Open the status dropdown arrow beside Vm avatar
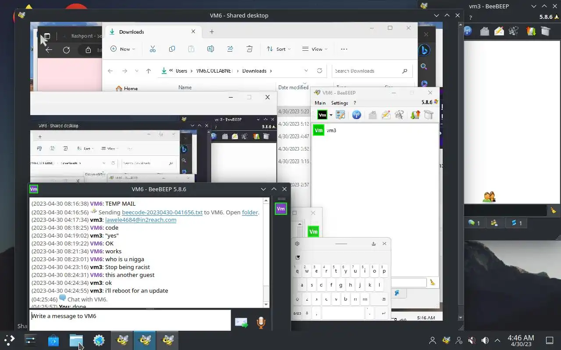The width and height of the screenshot is (561, 350). (x=331, y=115)
